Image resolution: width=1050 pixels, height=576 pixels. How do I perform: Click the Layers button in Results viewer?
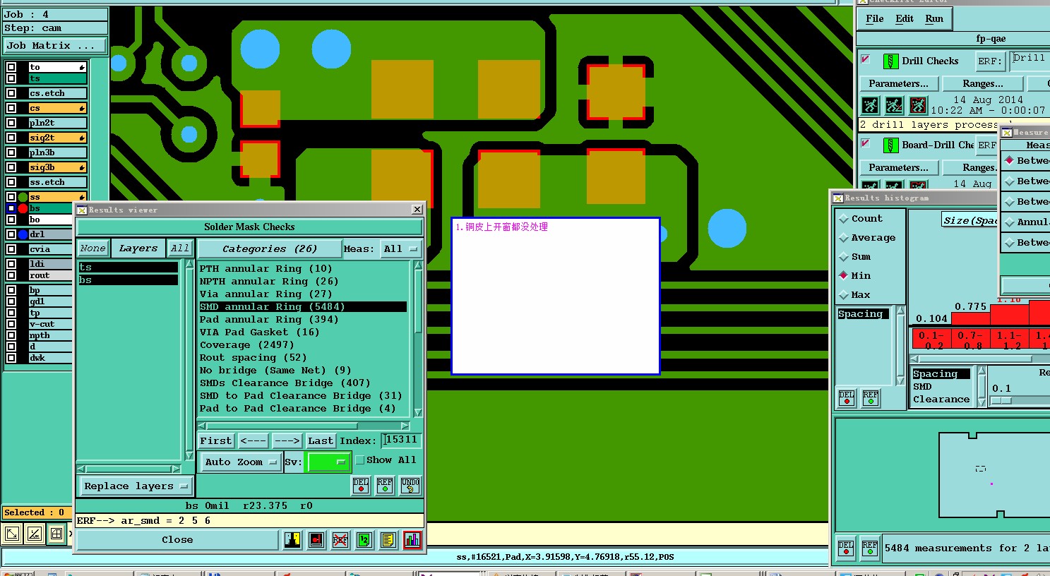tap(138, 248)
